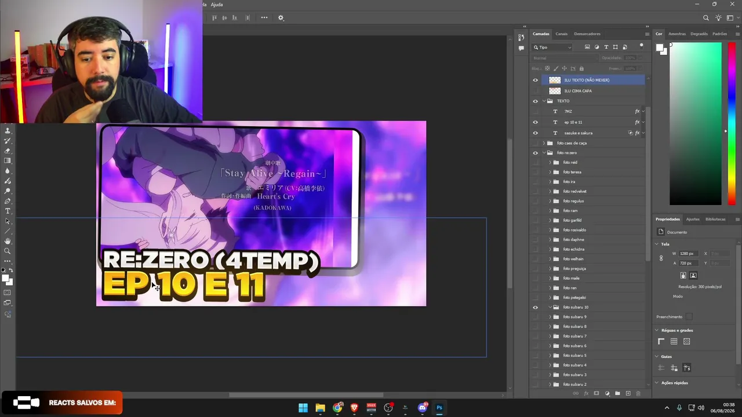Image resolution: width=742 pixels, height=417 pixels.
Task: Open the Amostras tab
Action: pos(677,34)
